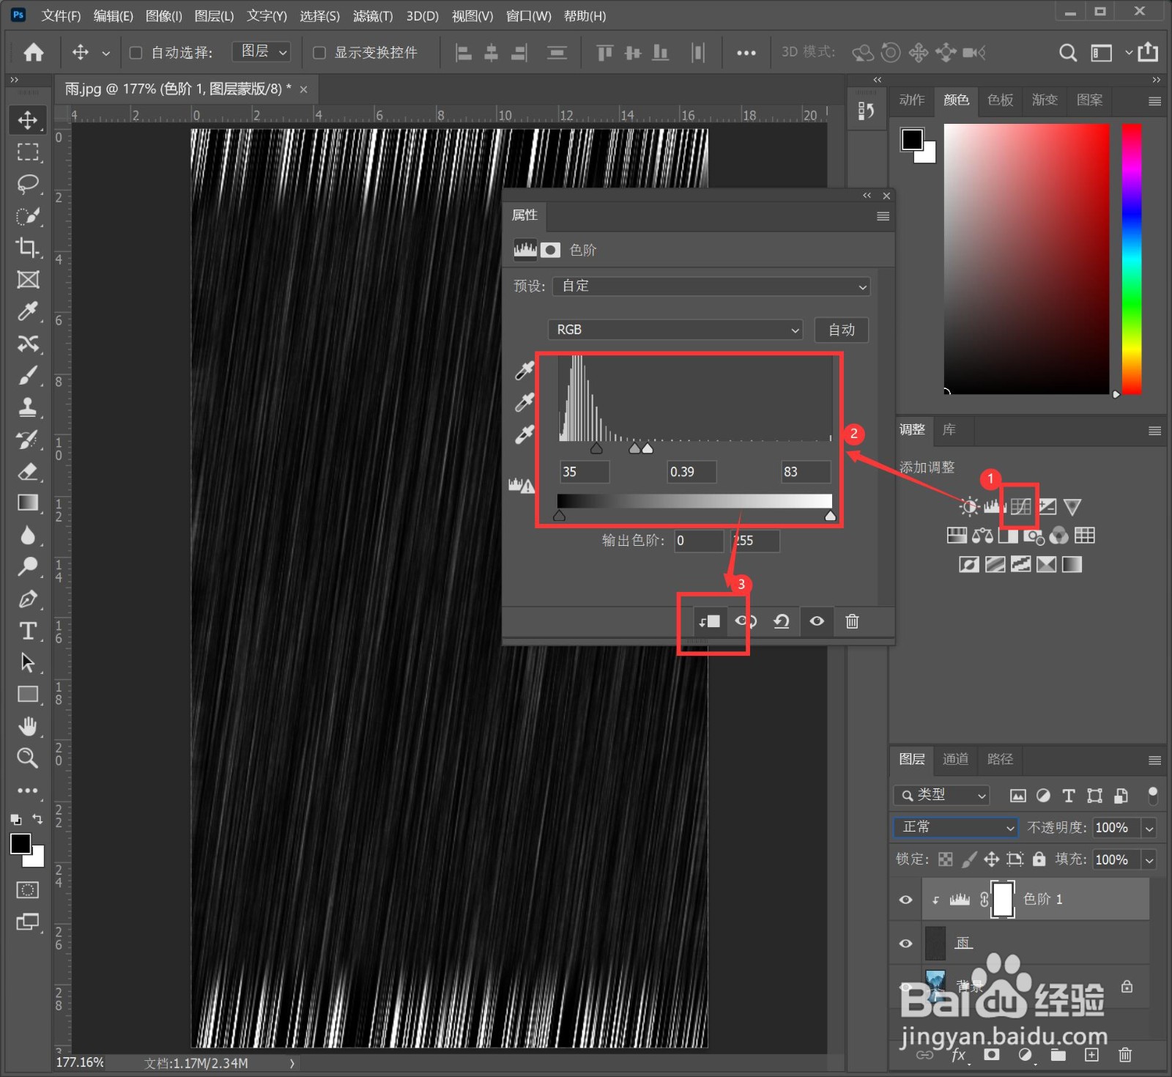Go to the Photoshop home screen
1172x1077 pixels.
coord(33,53)
